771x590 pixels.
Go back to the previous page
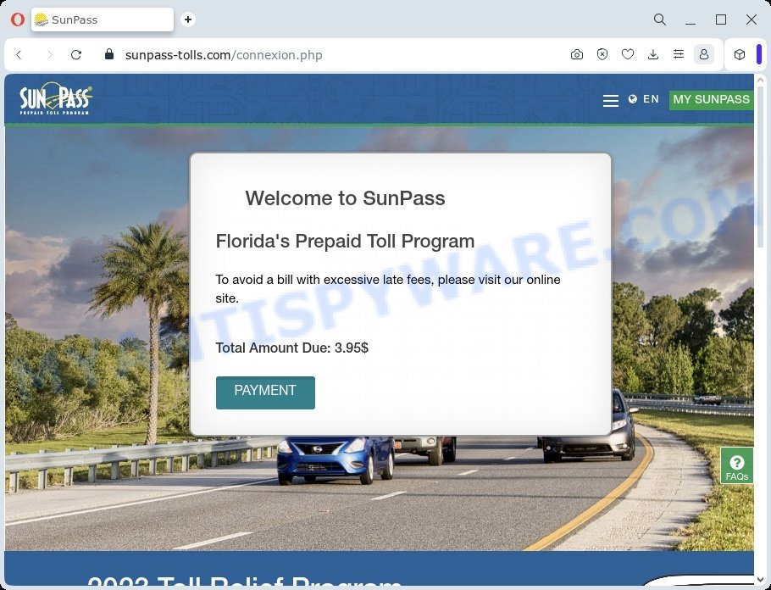pyautogui.click(x=19, y=54)
